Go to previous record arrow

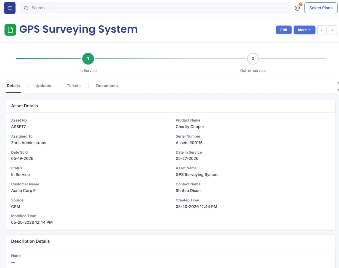tap(322, 30)
